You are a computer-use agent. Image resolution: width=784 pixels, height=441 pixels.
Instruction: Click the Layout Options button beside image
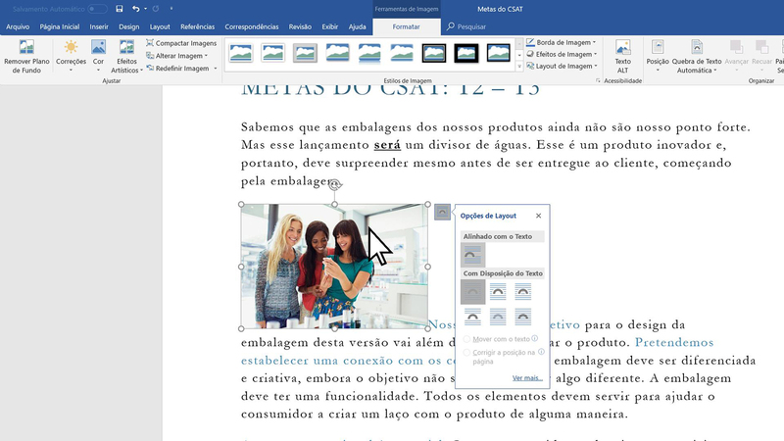[x=442, y=212]
